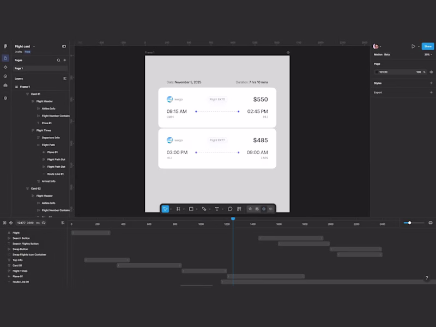This screenshot has width=436, height=327.
Task: Click the timeline panel collapse icon at right
Action: tap(431, 223)
